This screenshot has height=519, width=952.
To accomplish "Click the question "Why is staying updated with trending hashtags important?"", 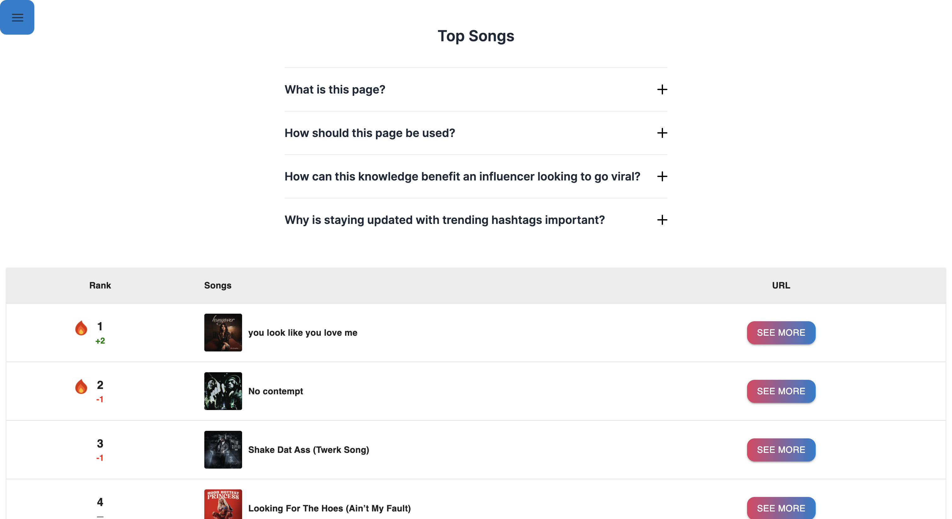I will (445, 220).
